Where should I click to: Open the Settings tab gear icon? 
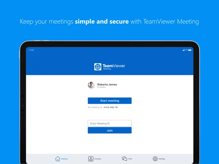coord(155,159)
